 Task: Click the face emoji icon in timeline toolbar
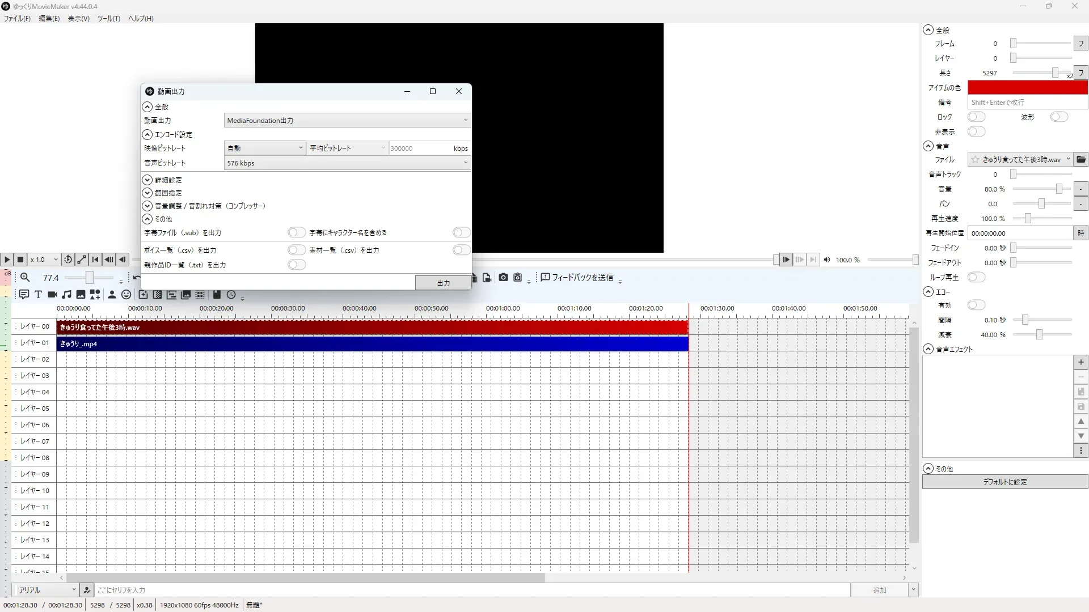tap(126, 295)
